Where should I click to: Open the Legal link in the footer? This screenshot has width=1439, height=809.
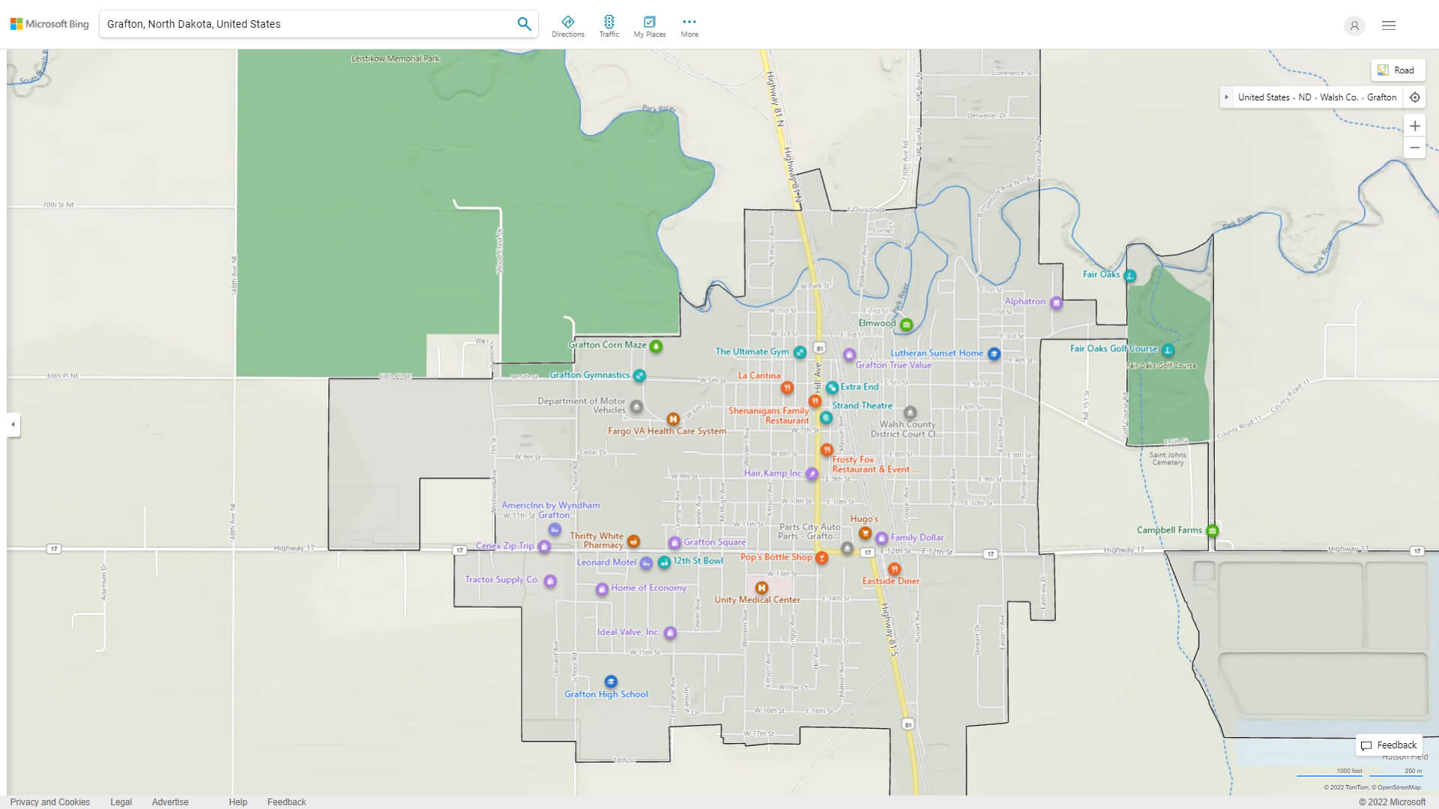(x=121, y=802)
